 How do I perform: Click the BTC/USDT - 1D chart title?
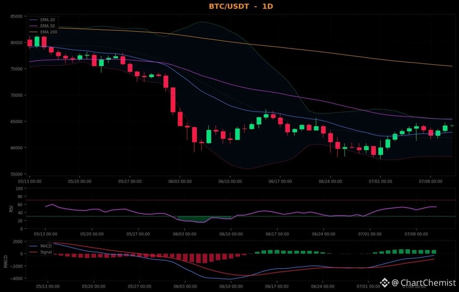tap(241, 6)
